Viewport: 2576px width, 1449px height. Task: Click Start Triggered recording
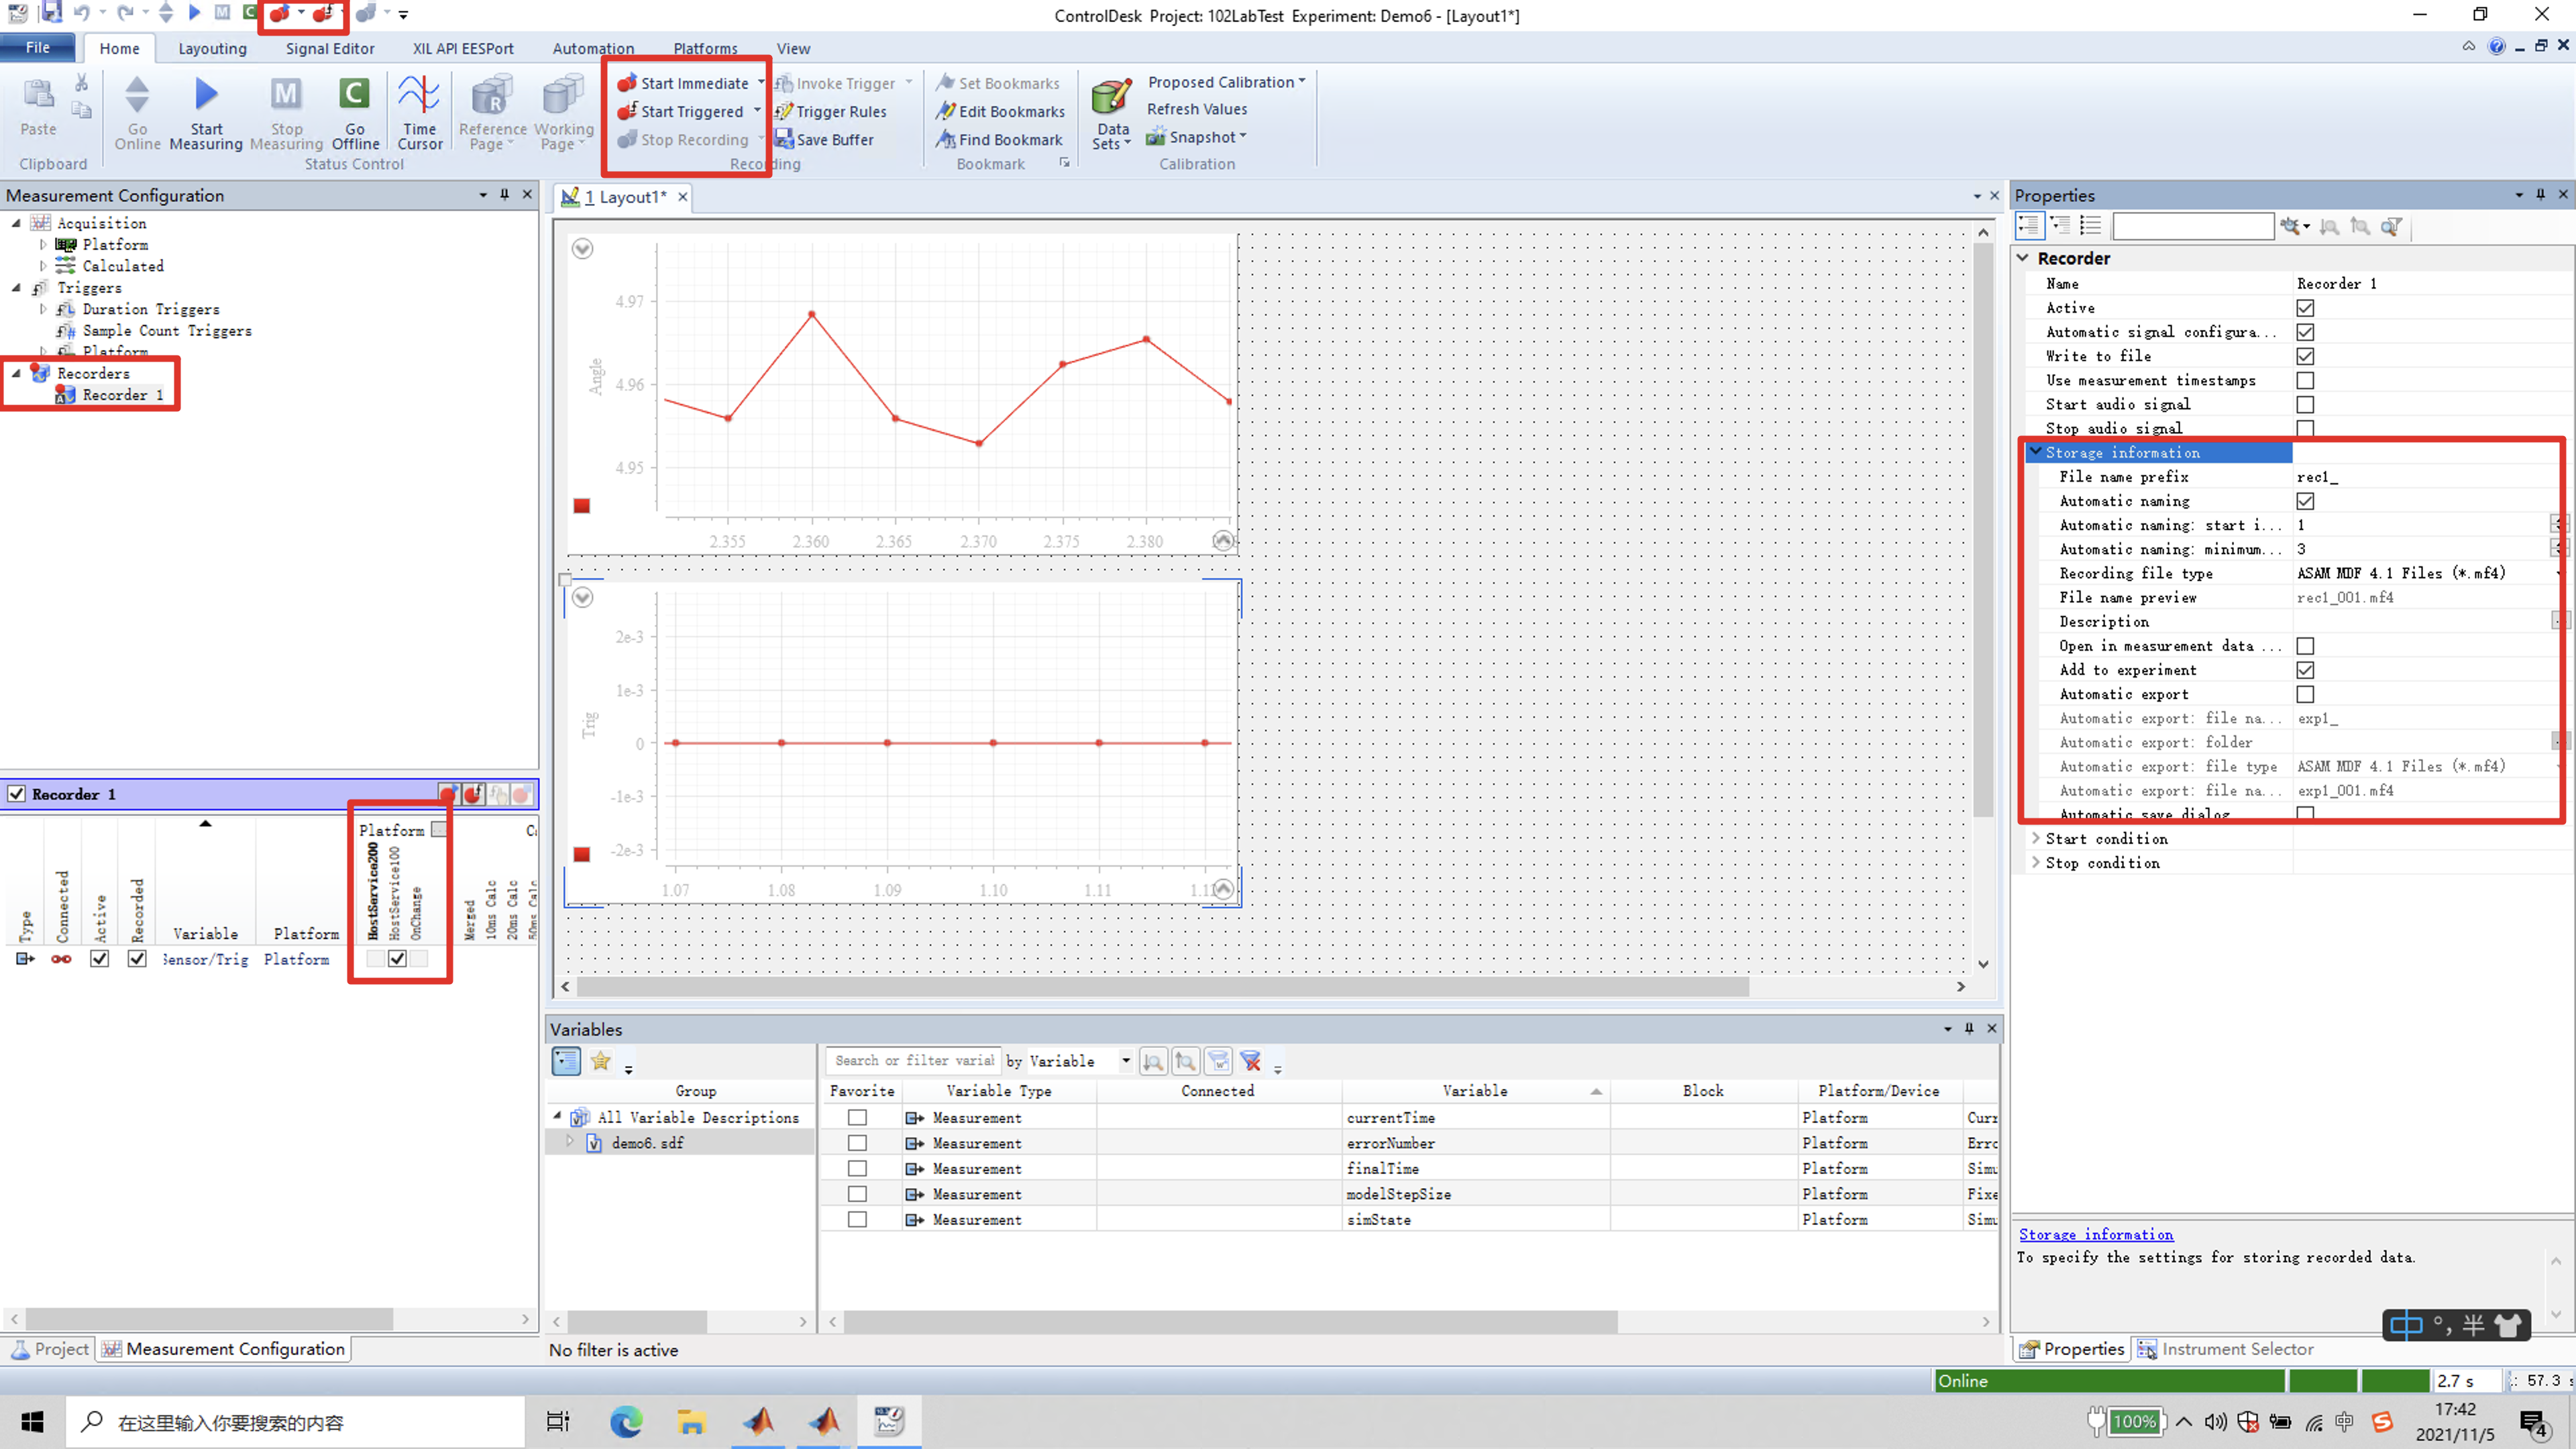pos(680,111)
